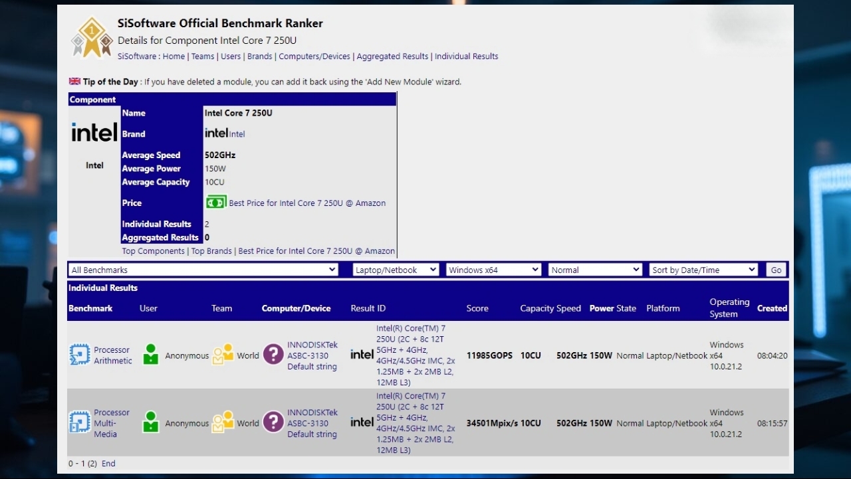Click the World team link in Arithmetic row

(248, 355)
